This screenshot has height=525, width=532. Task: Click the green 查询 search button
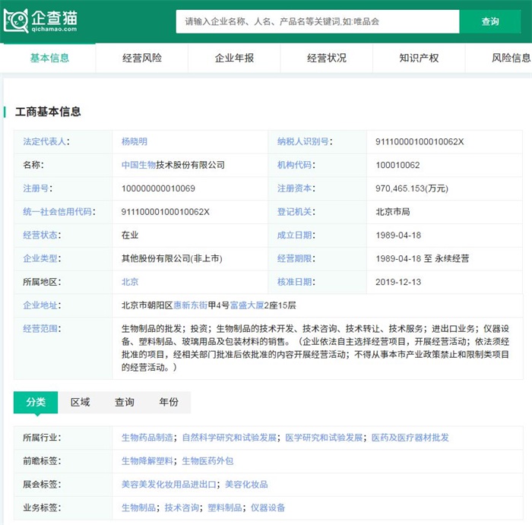pos(490,21)
